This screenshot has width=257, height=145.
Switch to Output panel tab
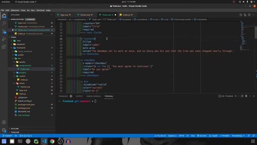coord(79,96)
